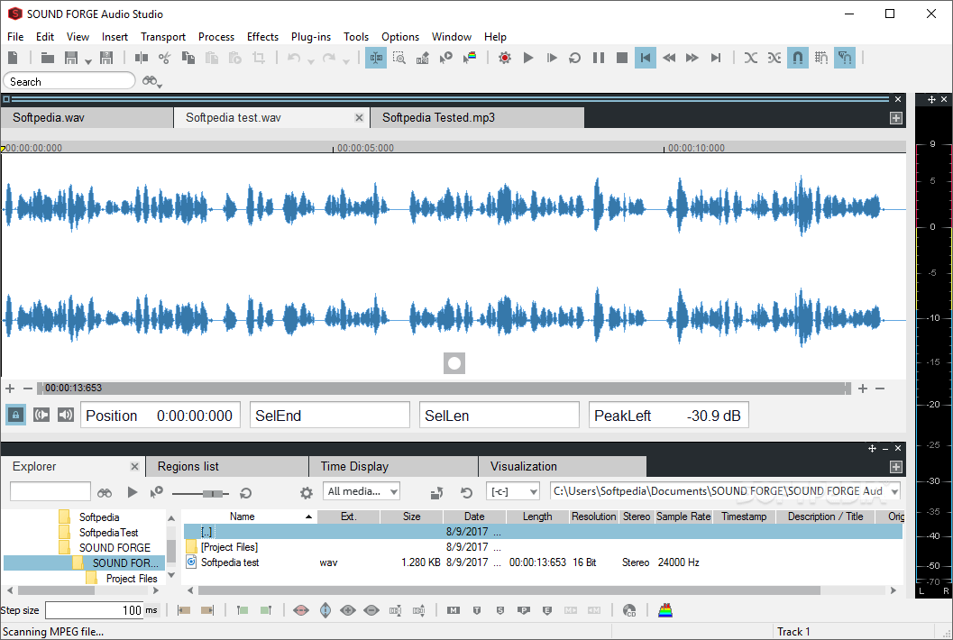Stop playback with the square Stop button
Screen dimensions: 953x640
point(622,58)
